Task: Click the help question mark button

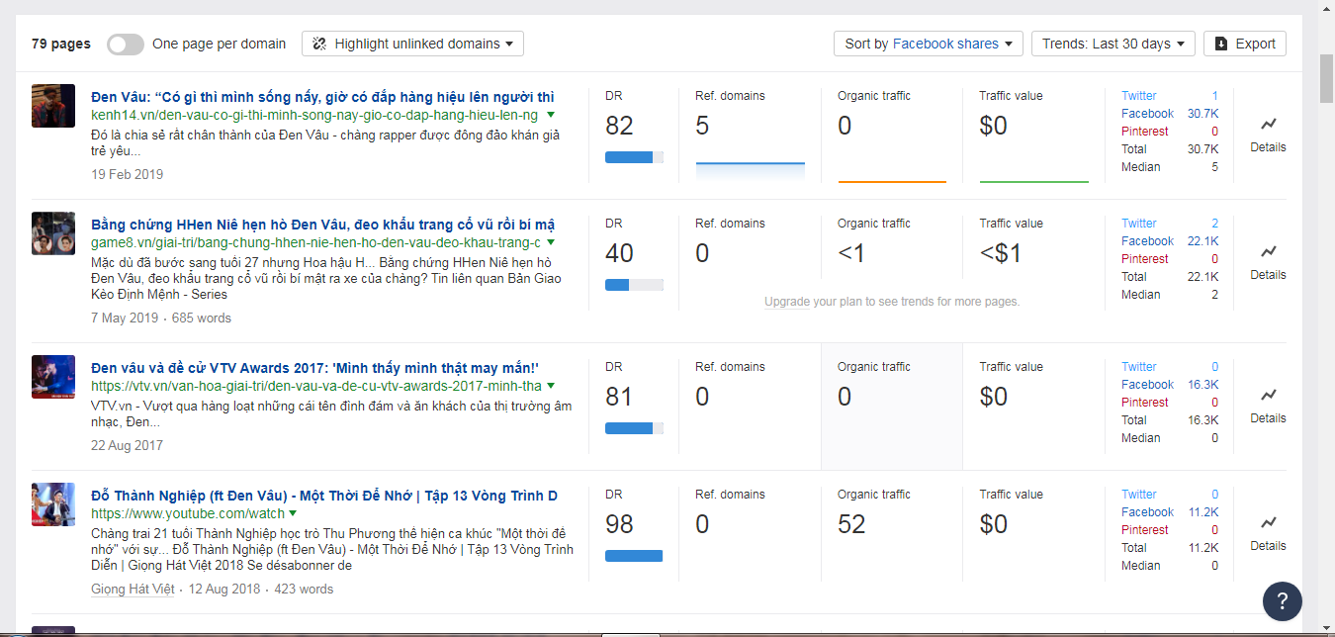Action: tap(1282, 600)
